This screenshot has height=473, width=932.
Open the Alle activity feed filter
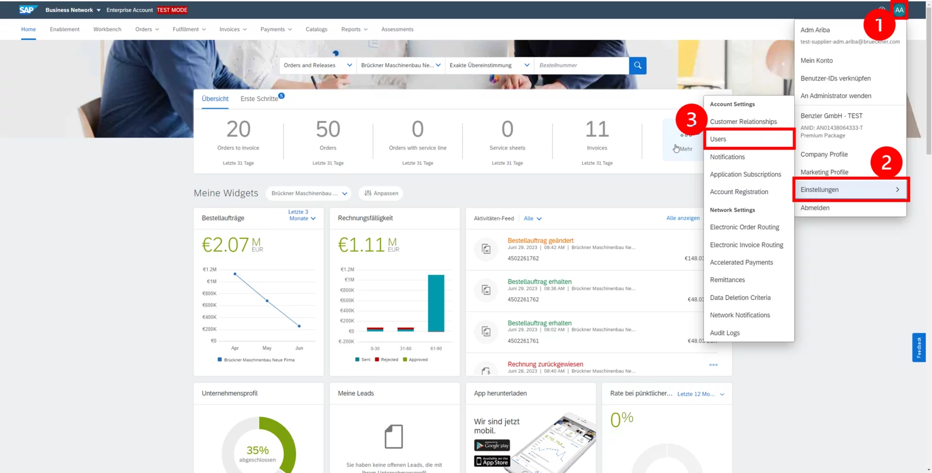[x=533, y=218]
